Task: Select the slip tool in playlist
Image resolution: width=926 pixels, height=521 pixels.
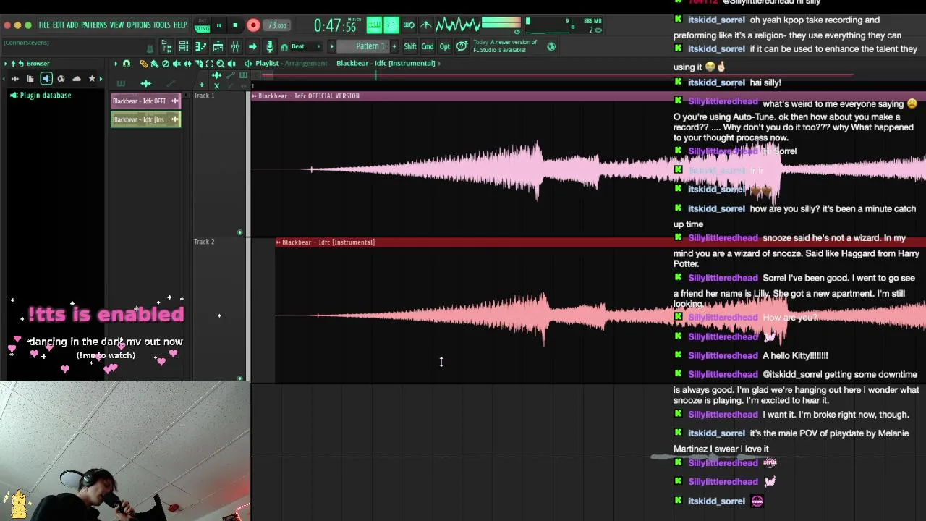Action: (x=187, y=64)
